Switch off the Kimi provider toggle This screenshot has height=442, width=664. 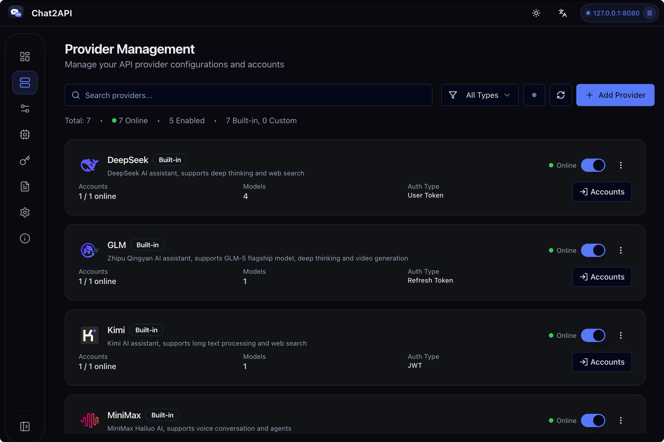point(593,335)
